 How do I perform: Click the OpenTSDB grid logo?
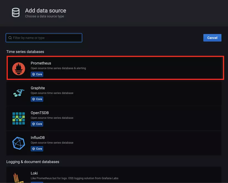(x=19, y=118)
